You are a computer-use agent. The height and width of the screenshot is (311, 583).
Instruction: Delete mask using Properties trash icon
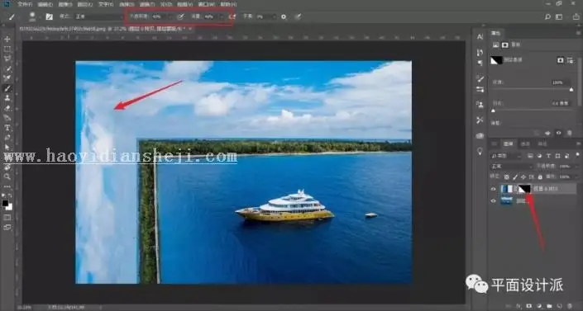pyautogui.click(x=569, y=133)
